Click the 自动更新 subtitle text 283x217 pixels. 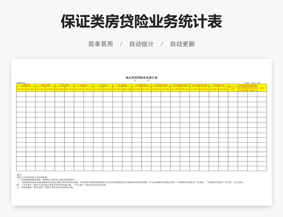[x=183, y=44]
